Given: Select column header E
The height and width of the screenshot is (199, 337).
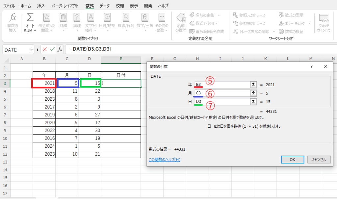Looking at the screenshot, I should tap(121, 59).
